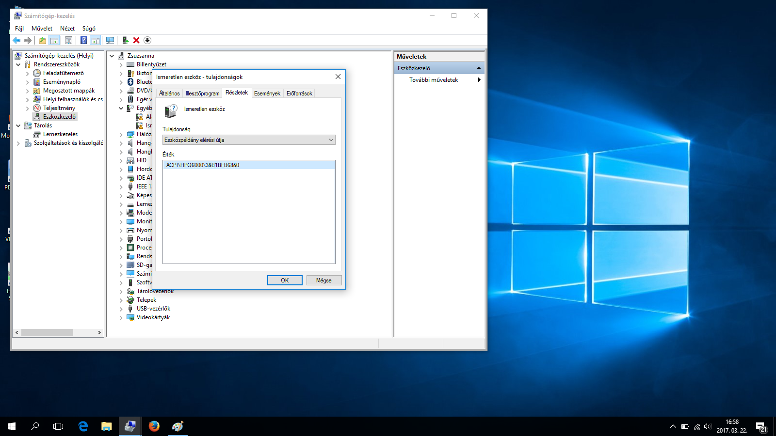Switch to the Általános tab
This screenshot has height=436, width=776.
[169, 93]
